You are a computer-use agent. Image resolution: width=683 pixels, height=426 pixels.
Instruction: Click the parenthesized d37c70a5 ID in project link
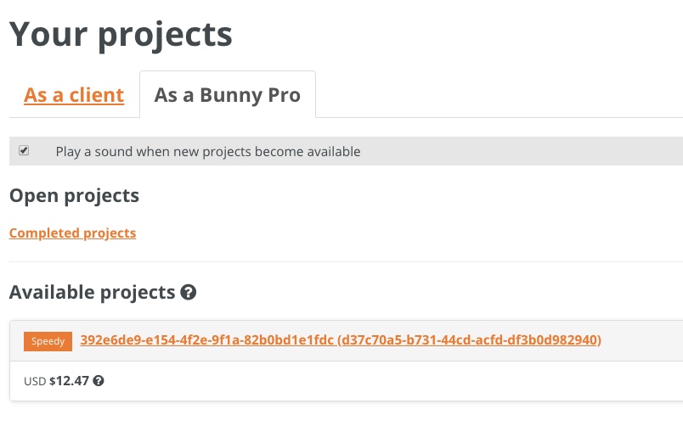[469, 340]
